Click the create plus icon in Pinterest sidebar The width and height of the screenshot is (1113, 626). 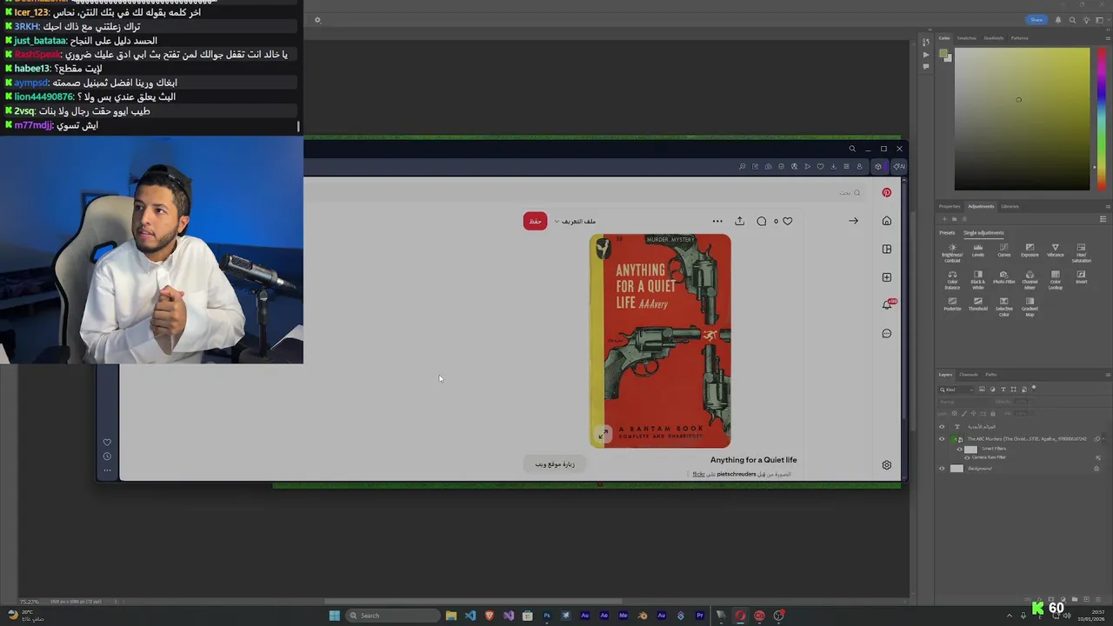click(x=887, y=277)
